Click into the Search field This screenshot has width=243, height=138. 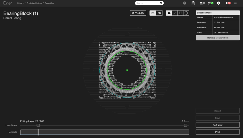point(148,3)
